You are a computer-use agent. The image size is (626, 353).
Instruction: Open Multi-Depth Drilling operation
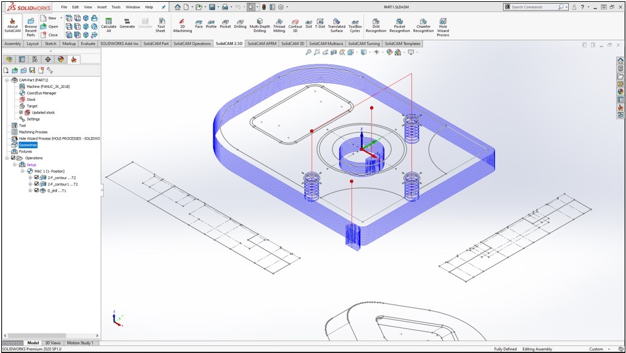tap(260, 25)
